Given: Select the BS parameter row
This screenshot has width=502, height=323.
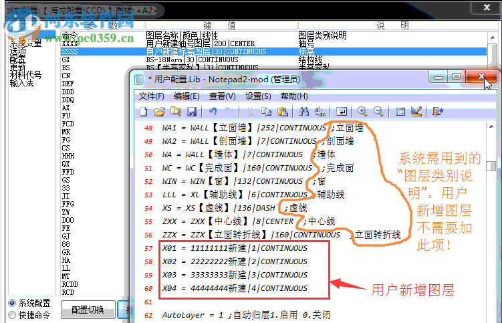Looking at the screenshot, I should [x=66, y=68].
